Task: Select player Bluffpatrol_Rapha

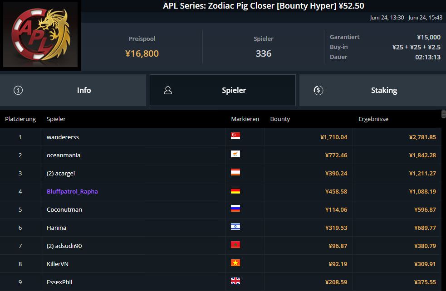Action: click(x=72, y=191)
